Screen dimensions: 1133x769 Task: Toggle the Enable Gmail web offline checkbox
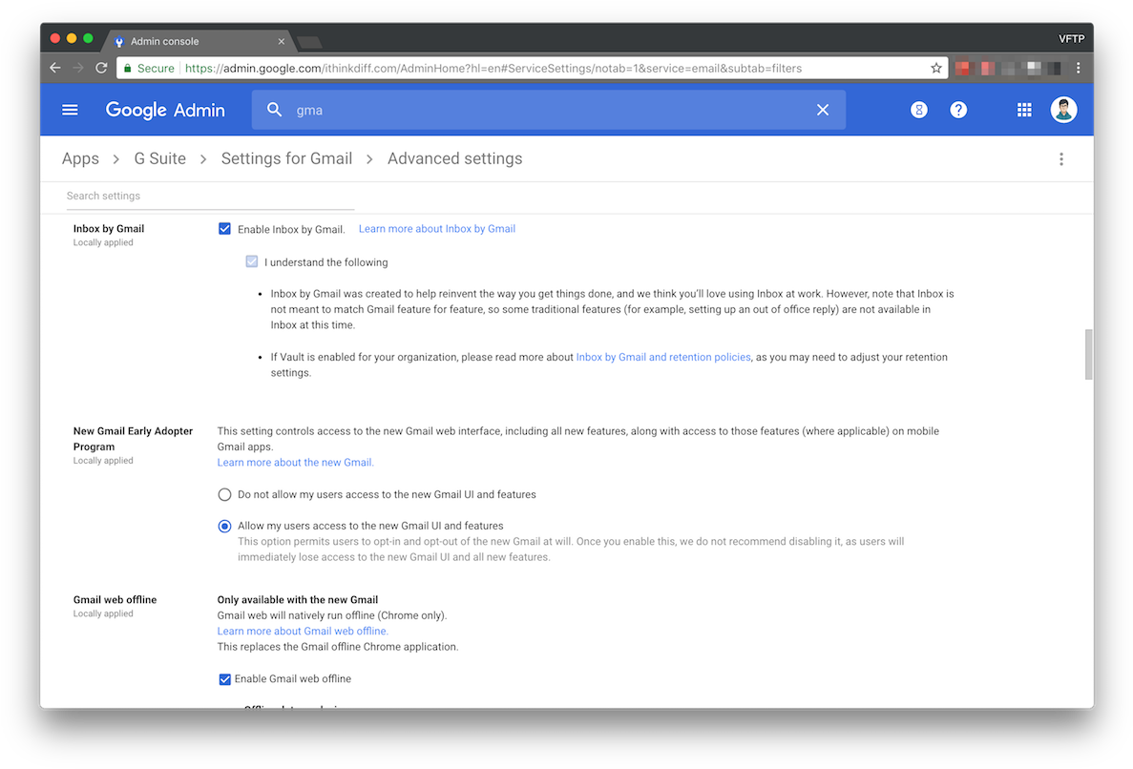(x=224, y=678)
